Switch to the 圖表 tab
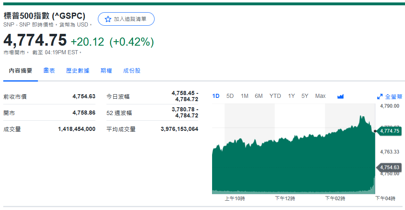The image size is (405, 210). [49, 71]
